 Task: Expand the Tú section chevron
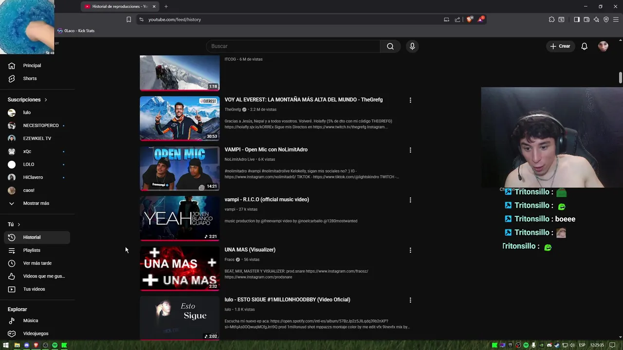pos(18,225)
